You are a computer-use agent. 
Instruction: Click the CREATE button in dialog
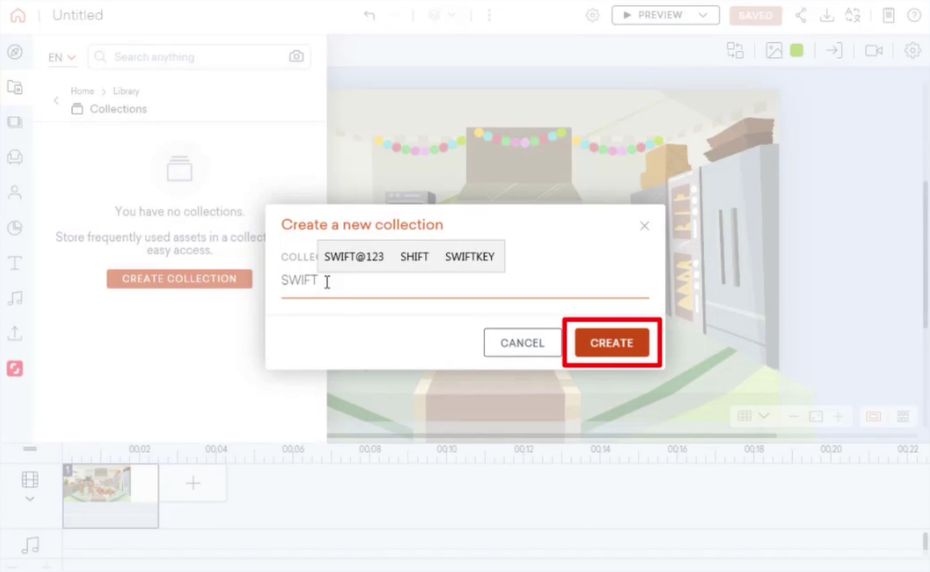click(x=611, y=343)
